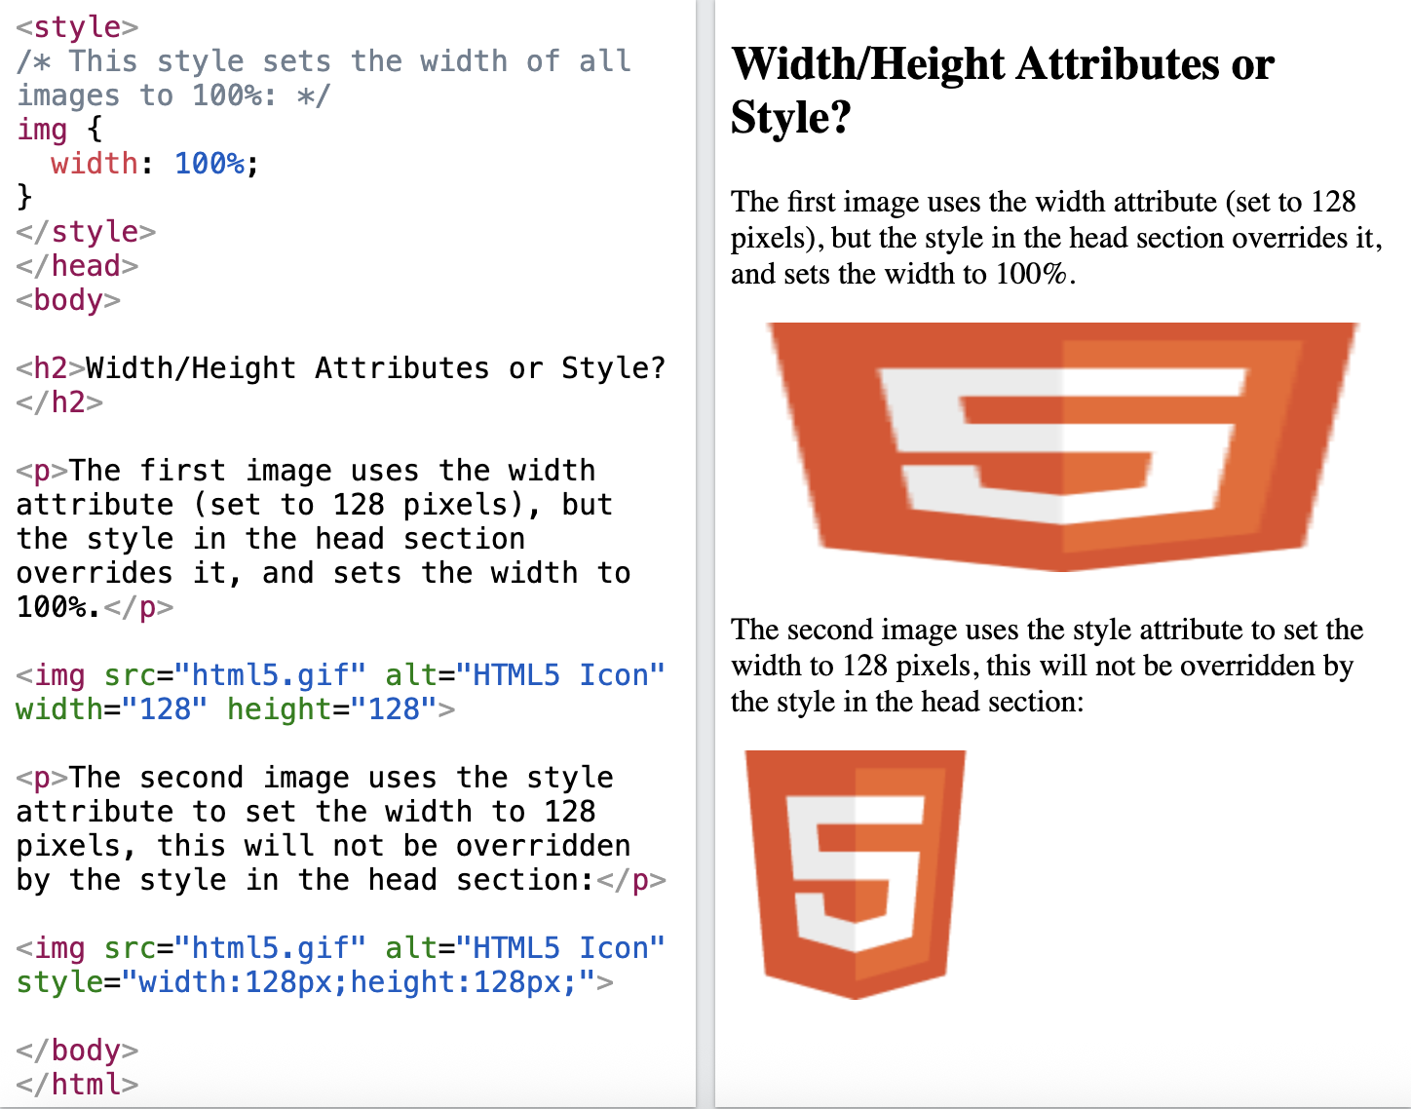The width and height of the screenshot is (1411, 1109).
Task: Click the closing </h2> tag in code
Action: coord(59,402)
